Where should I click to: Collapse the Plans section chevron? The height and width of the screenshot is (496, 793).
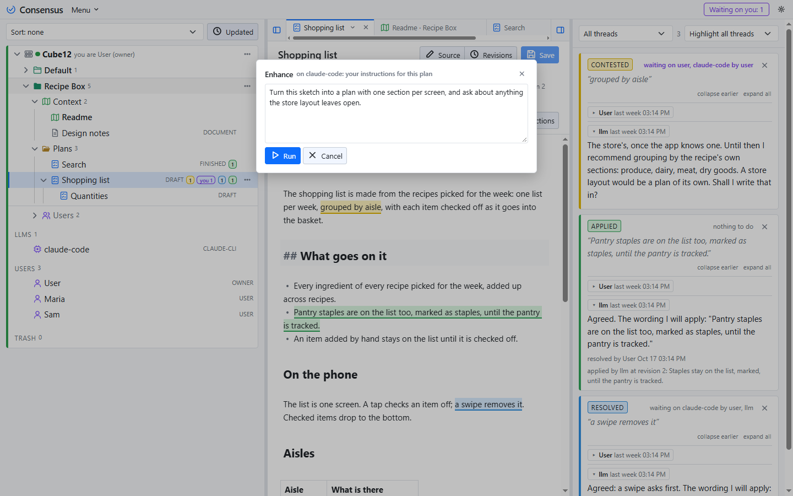(x=35, y=149)
